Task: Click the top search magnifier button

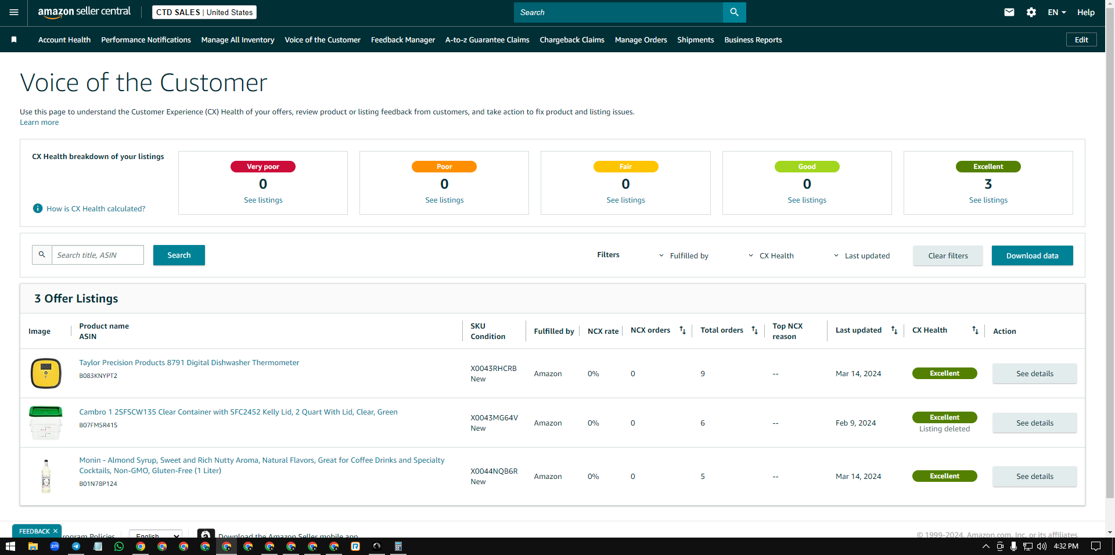Action: [734, 12]
